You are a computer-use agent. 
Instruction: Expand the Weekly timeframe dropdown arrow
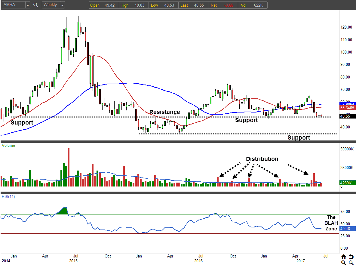coord(62,5)
